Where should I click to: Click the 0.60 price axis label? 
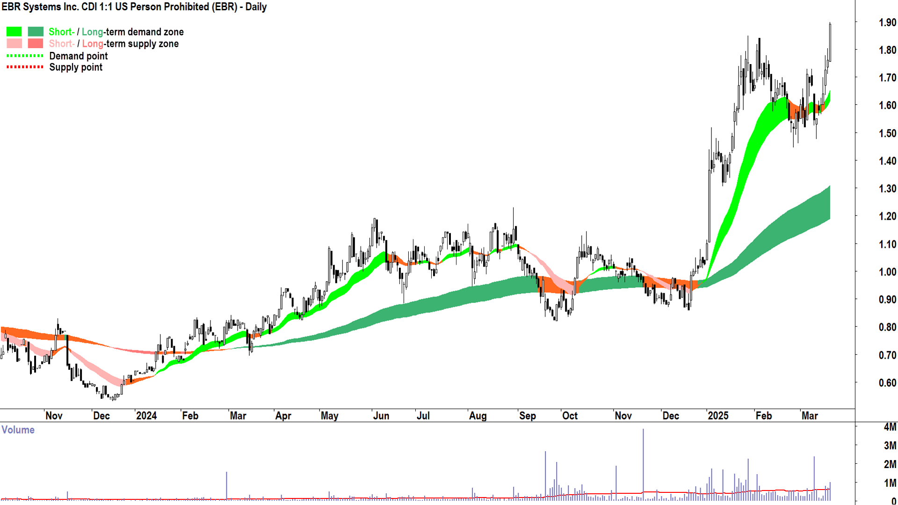[x=887, y=383]
